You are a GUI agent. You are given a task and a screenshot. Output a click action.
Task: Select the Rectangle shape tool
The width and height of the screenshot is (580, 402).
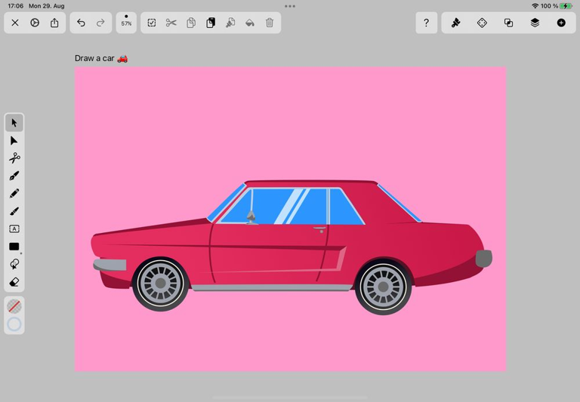point(14,247)
